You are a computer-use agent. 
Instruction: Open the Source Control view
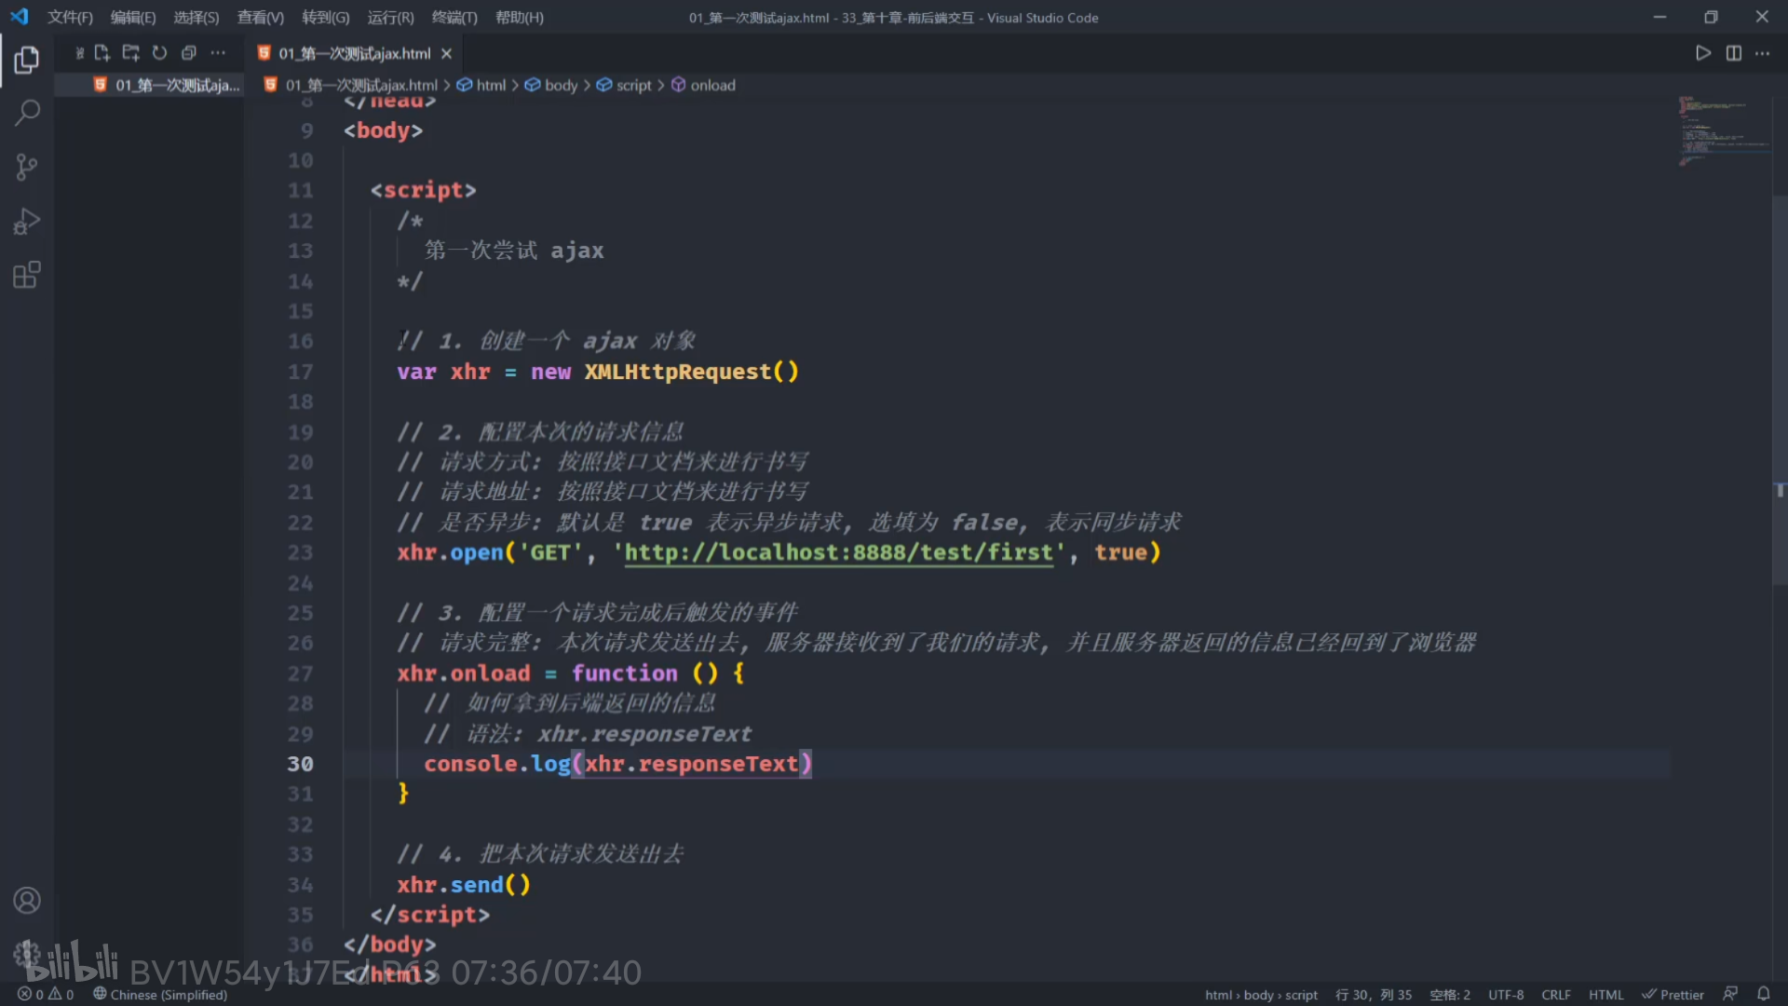pyautogui.click(x=27, y=168)
